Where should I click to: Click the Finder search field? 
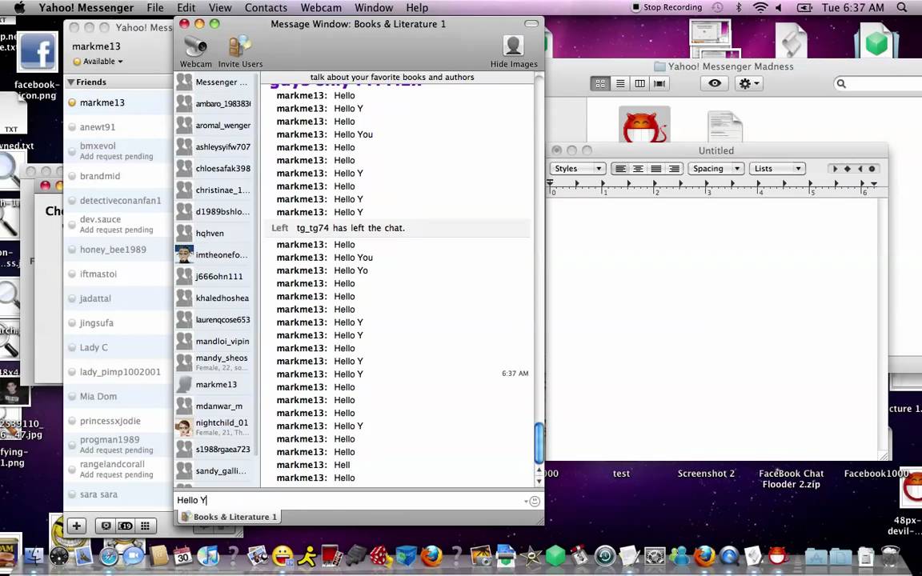click(x=879, y=83)
